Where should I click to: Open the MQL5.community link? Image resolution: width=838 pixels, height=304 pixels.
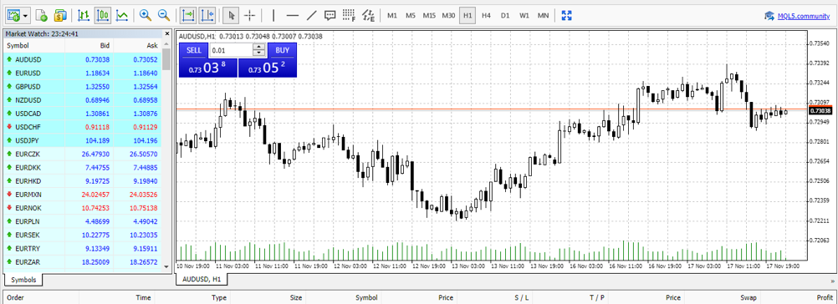[803, 16]
